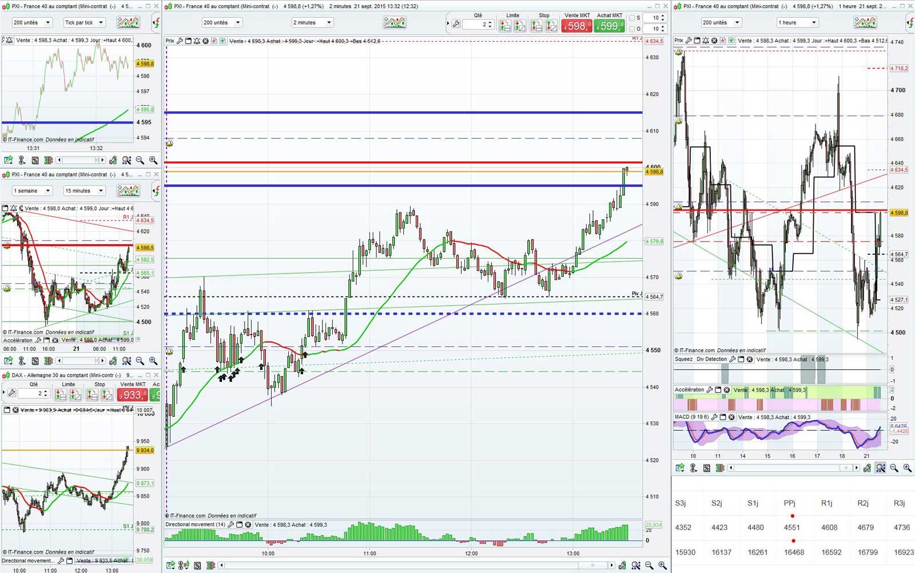Click the 1 heure chart horizontal scrollbar
Viewport: 915px width, 573px height.
793,468
